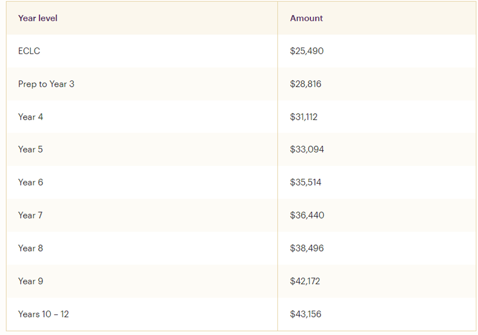The image size is (478, 335).
Task: Click the $43,156 amount cell
Action: point(306,314)
